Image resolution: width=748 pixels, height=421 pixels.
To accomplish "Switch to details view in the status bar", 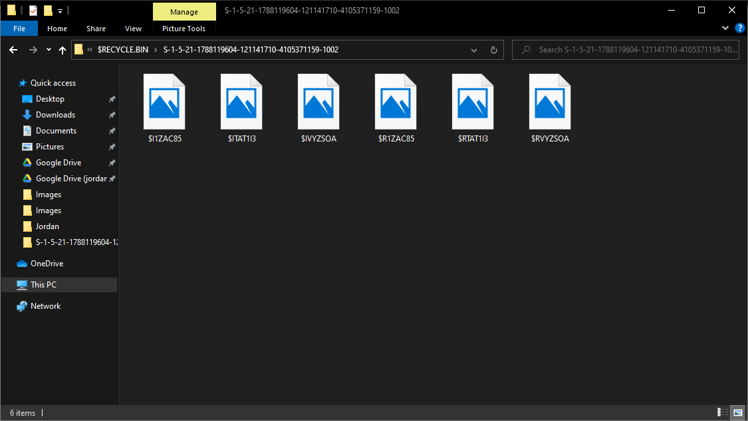I will click(722, 412).
